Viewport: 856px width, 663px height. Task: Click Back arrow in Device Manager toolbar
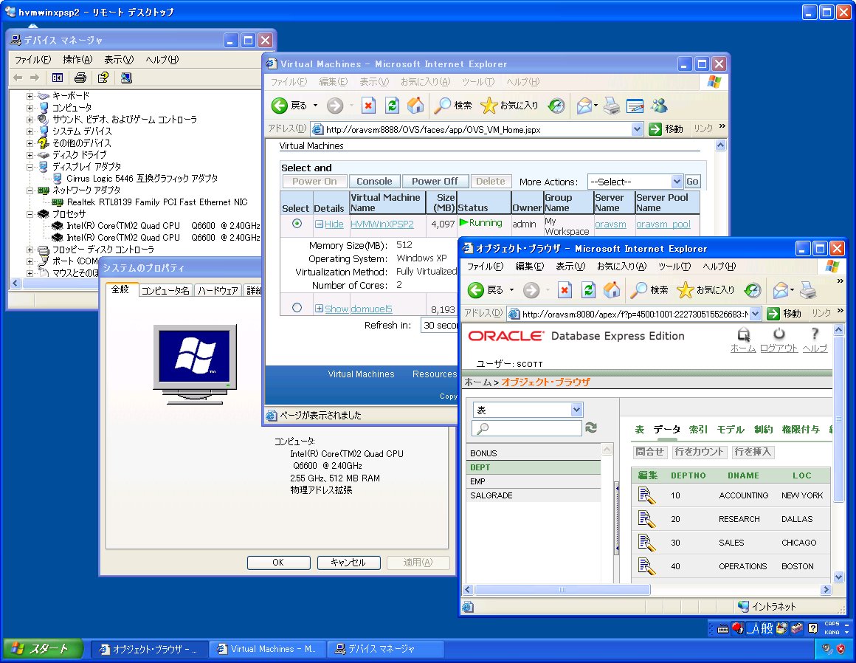click(18, 78)
